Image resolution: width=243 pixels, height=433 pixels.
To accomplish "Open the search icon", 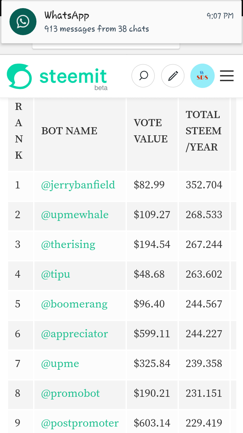I will 143,76.
